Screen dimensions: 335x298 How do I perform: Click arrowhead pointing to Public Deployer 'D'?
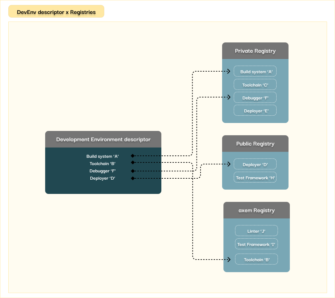[229, 164]
